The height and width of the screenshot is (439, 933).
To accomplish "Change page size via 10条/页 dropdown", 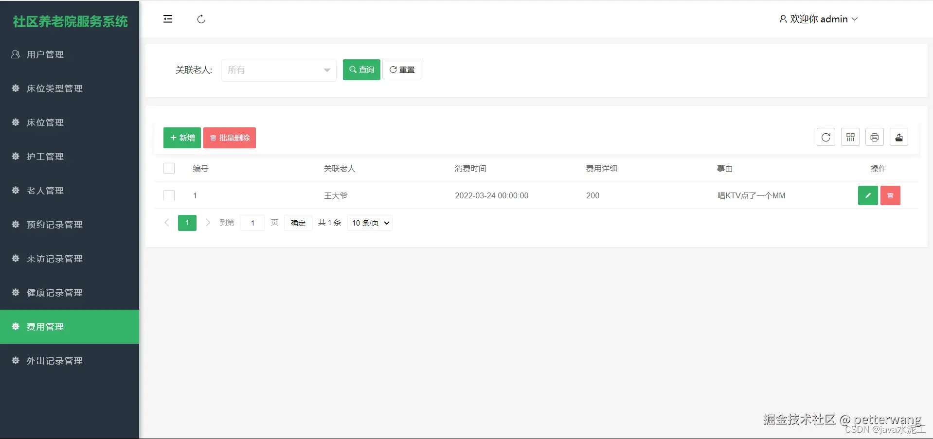I will pyautogui.click(x=369, y=223).
